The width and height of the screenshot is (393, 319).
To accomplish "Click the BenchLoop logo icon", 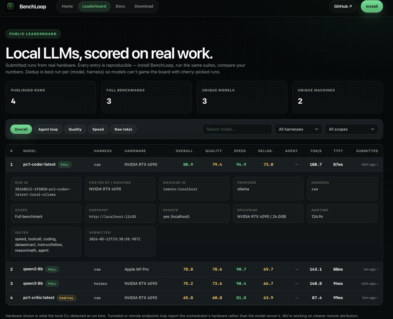I will (x=11, y=7).
